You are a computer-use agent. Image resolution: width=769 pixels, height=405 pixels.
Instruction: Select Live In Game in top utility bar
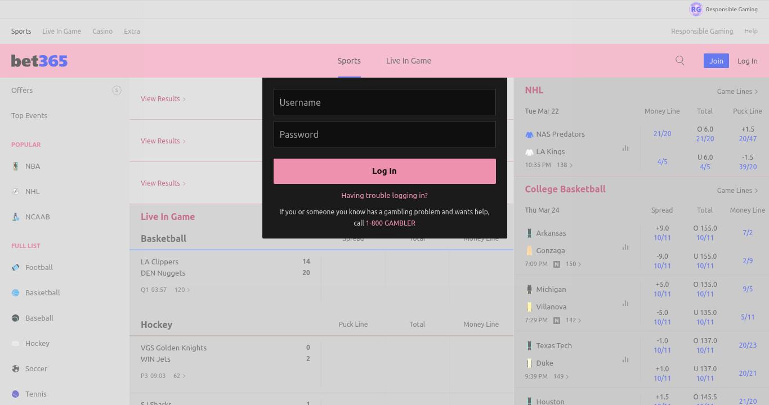coord(61,31)
